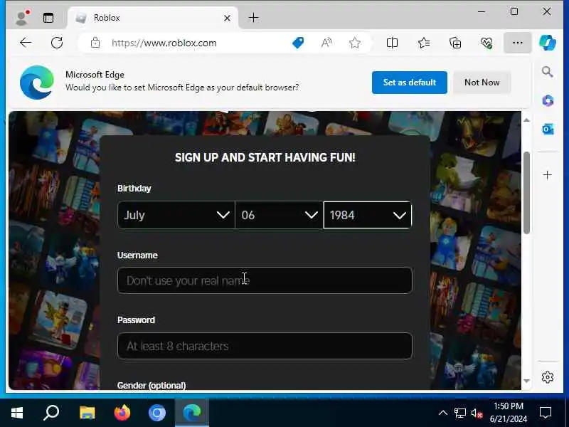Viewport: 569px width, 427px height.
Task: Expand the 1984 year dropdown
Action: point(368,215)
